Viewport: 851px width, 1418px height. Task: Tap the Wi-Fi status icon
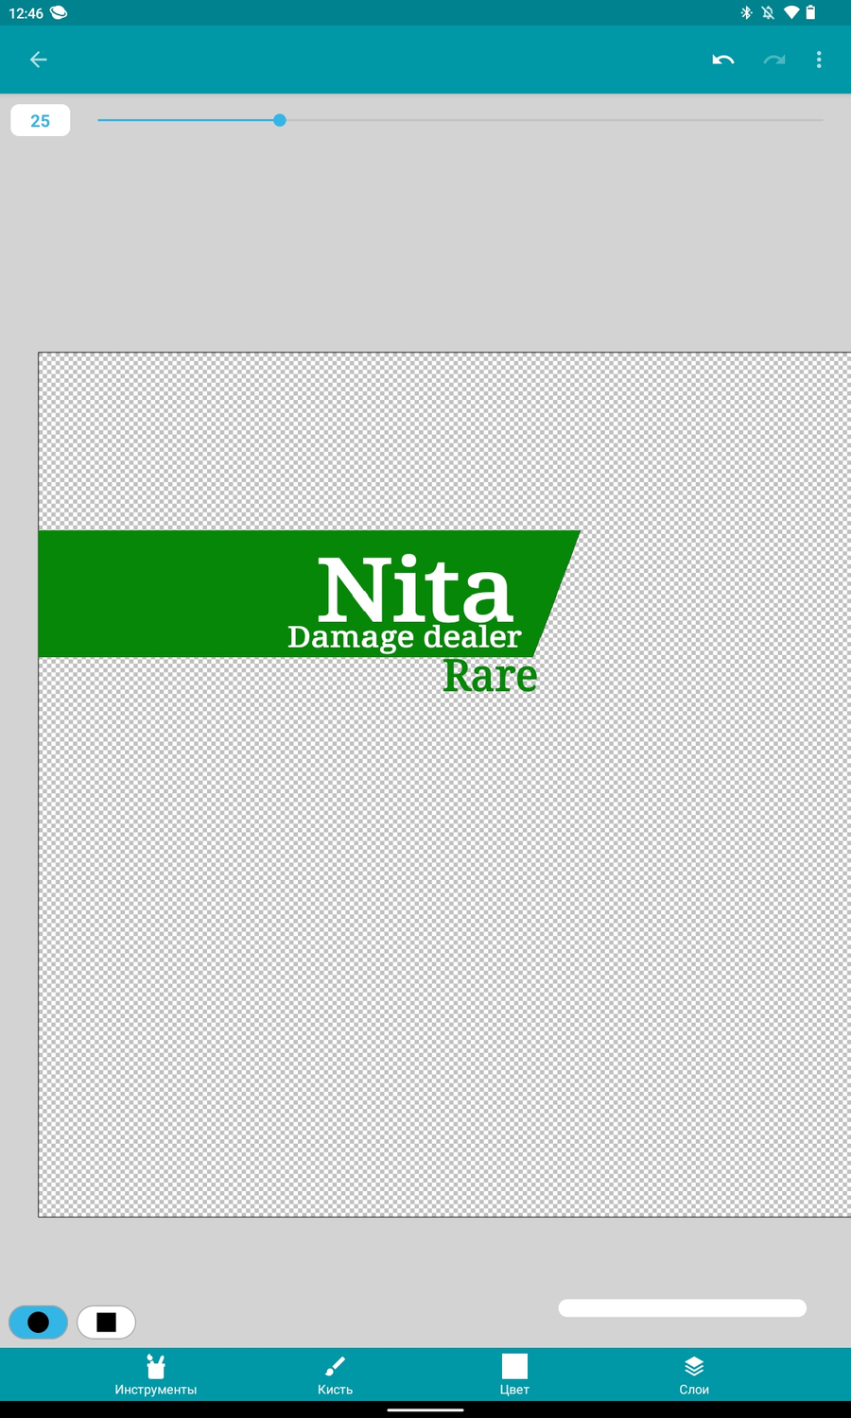791,12
